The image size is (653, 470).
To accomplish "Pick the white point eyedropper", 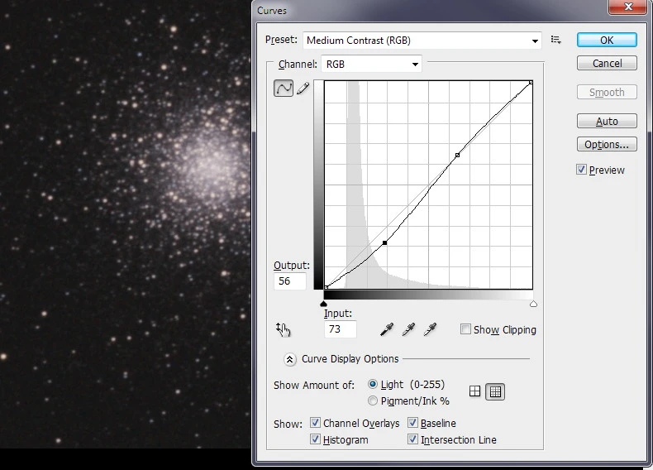I will 429,329.
